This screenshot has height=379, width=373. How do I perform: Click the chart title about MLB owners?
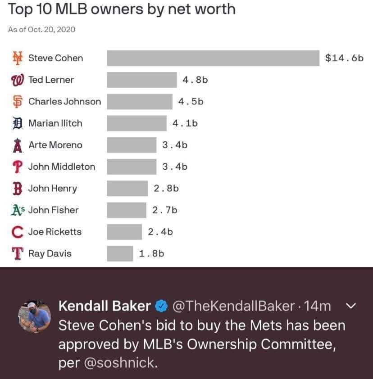122,9
